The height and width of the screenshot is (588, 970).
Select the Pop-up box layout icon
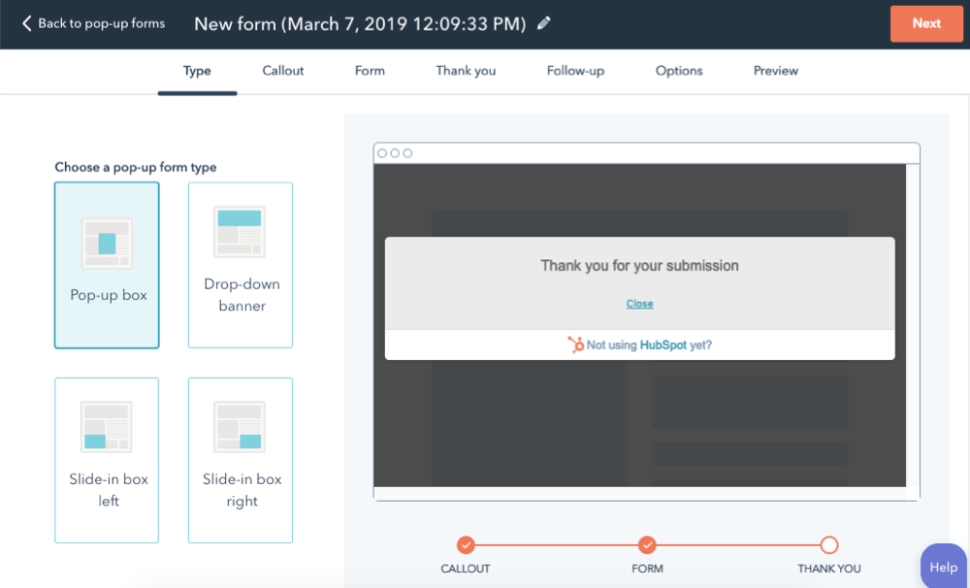tap(107, 243)
